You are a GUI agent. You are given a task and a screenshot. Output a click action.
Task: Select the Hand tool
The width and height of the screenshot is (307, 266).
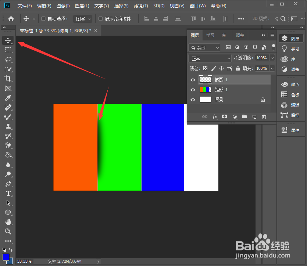pos(8,222)
